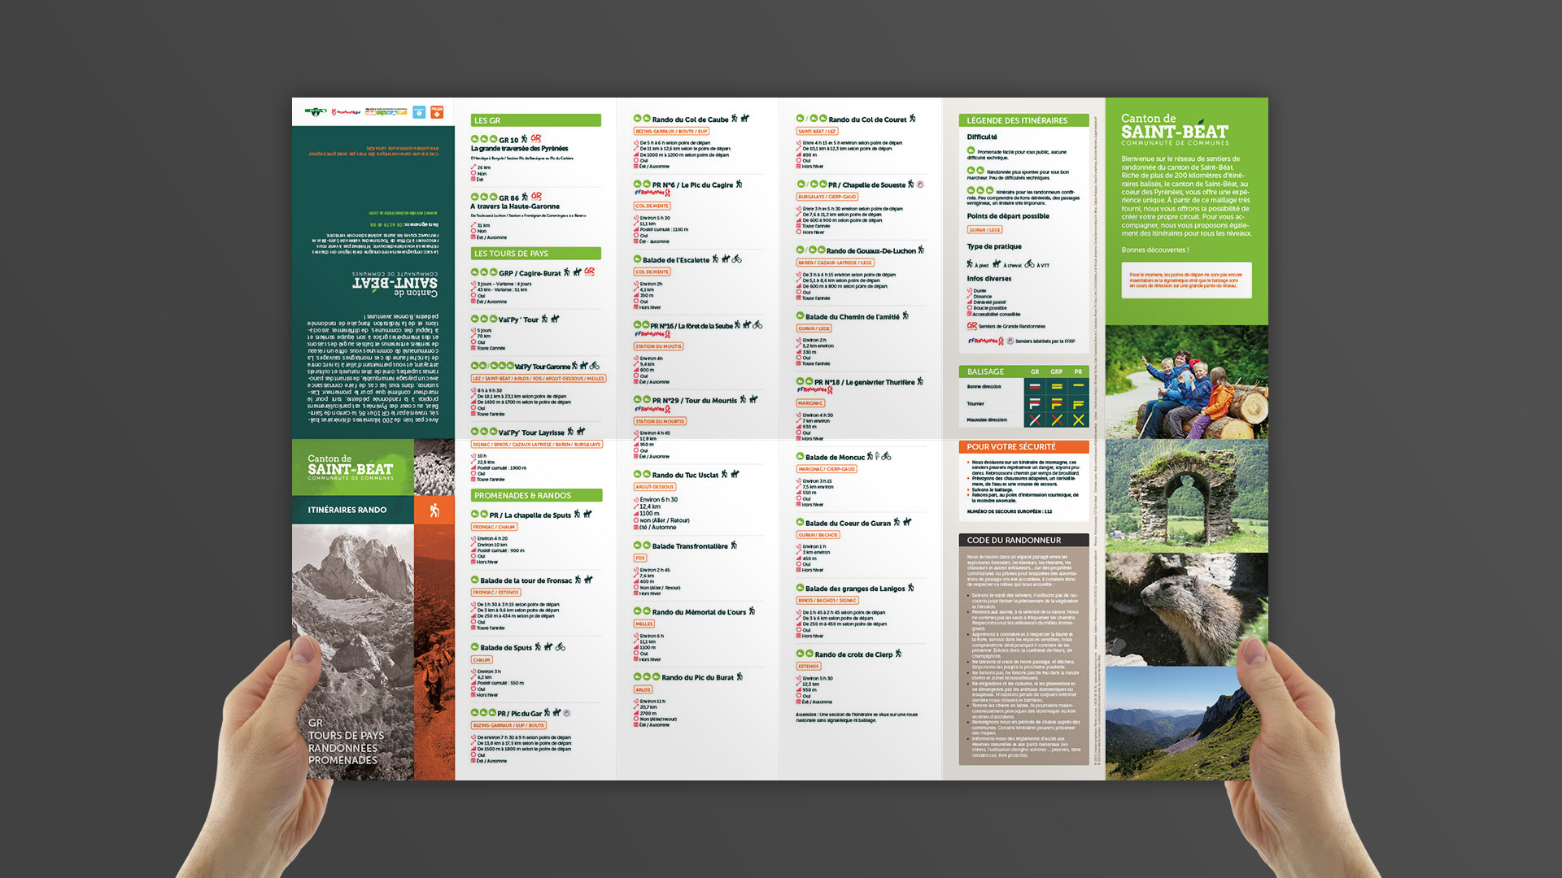Click the GR logo next to GR 10
Viewport: 1562px width, 878px height.
pos(536,139)
